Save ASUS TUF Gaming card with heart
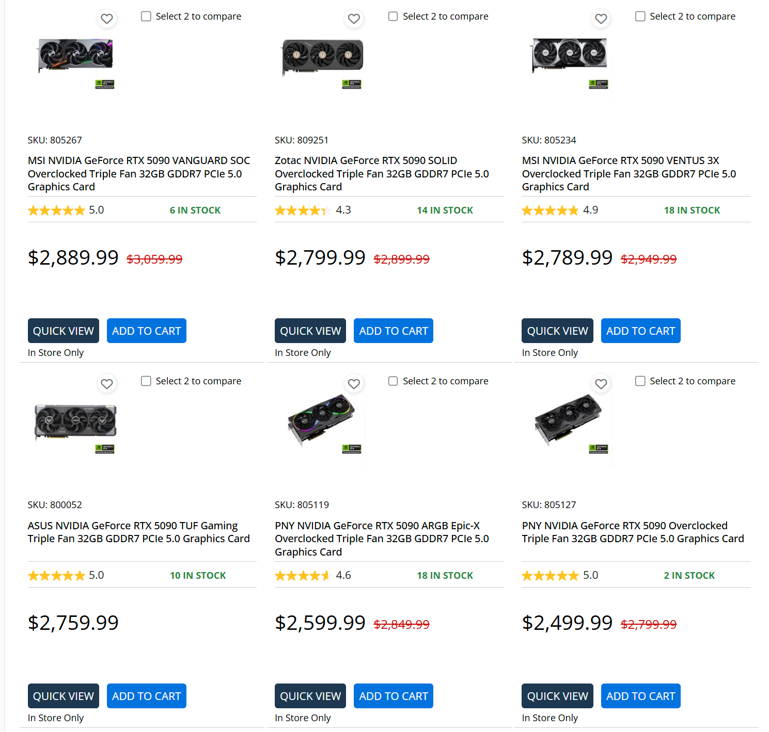The image size is (769, 732). 107,384
